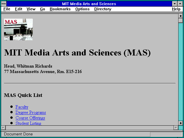Click the horizontal scrollbar right arrow
Screen dimensions: 184x138
pos(176,128)
